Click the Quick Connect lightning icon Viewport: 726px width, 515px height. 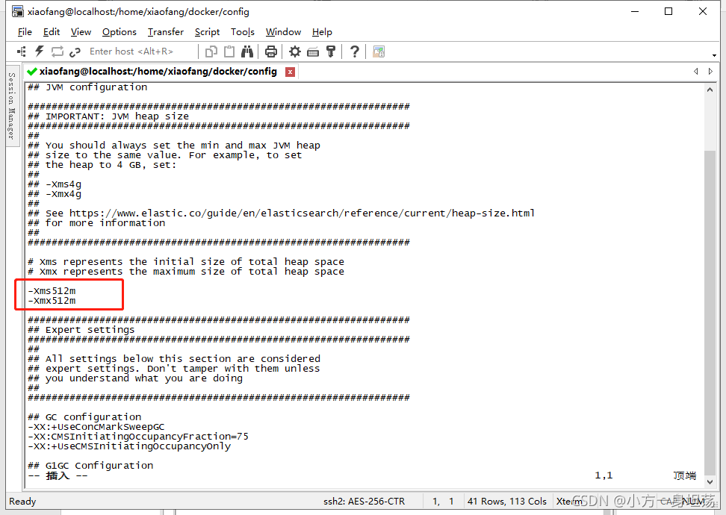click(x=40, y=51)
